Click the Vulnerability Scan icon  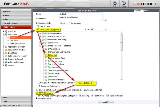[6, 62]
